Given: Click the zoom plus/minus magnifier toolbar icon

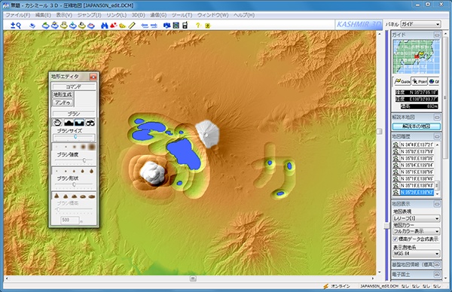Looking at the screenshot, I should 16,26.
